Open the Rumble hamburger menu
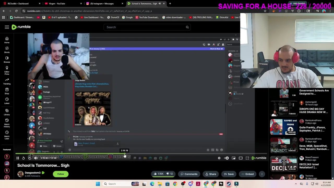Viewport: 334px width, 188px height. point(7,27)
